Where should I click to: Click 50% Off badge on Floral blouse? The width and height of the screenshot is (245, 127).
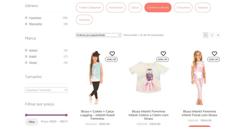(213, 59)
